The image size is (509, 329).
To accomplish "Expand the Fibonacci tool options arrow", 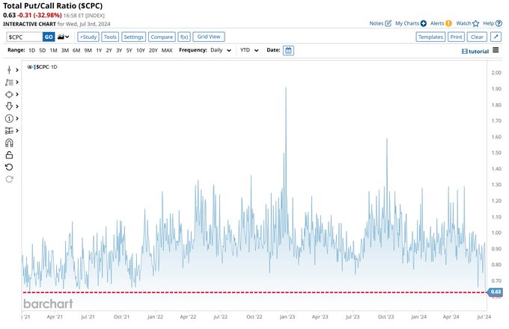I will pyautogui.click(x=17, y=131).
